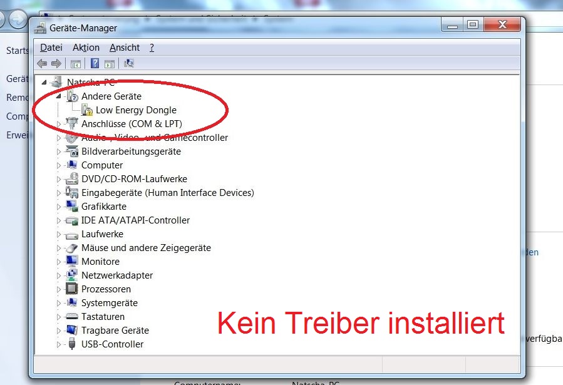Click the forward arrow in the toolbar

point(56,63)
